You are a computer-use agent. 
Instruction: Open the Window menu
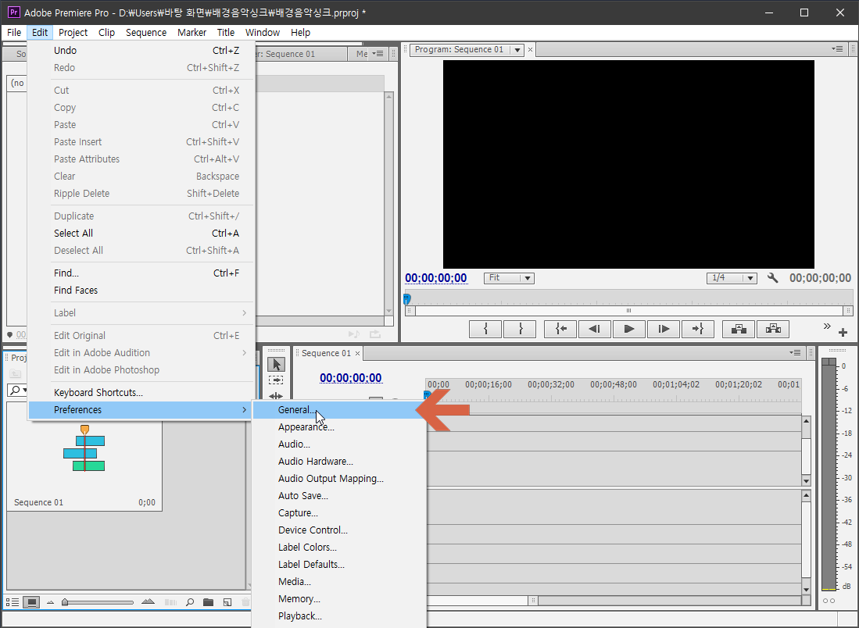(263, 32)
